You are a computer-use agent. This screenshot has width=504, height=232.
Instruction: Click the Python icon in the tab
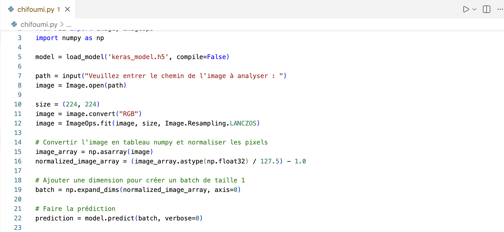point(11,9)
